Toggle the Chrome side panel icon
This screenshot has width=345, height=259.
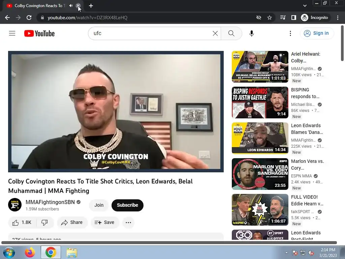[x=294, y=18]
